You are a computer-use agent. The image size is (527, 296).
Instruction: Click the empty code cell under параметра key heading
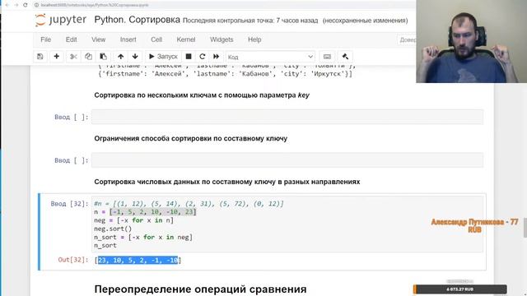point(287,117)
